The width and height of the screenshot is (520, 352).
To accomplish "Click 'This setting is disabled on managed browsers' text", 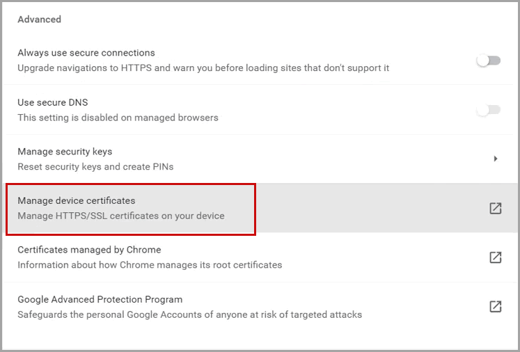I will coord(118,118).
